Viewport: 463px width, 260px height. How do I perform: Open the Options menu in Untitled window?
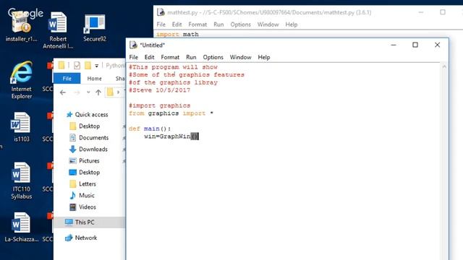click(x=213, y=57)
